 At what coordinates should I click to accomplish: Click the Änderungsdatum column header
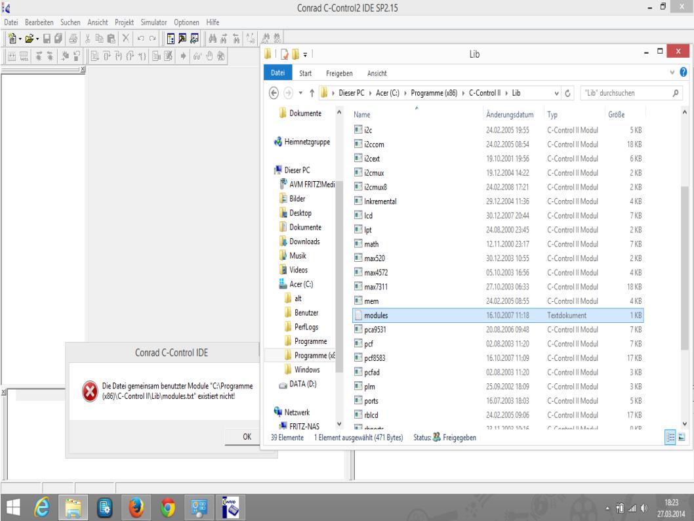pos(509,114)
